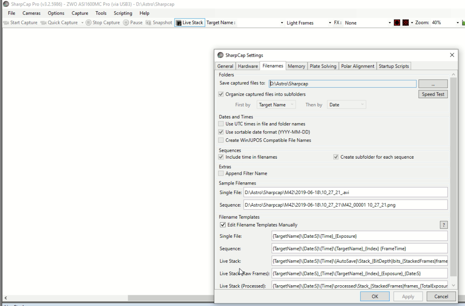Take a Snapshot using the toolbar icon
Screen dimensions: 465x306
(148, 23)
